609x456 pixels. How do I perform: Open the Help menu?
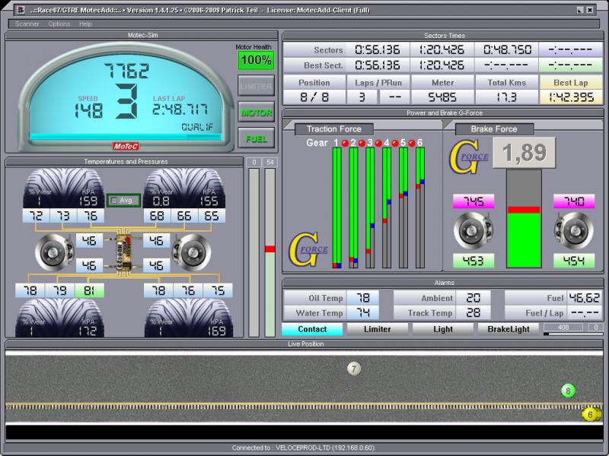point(85,24)
